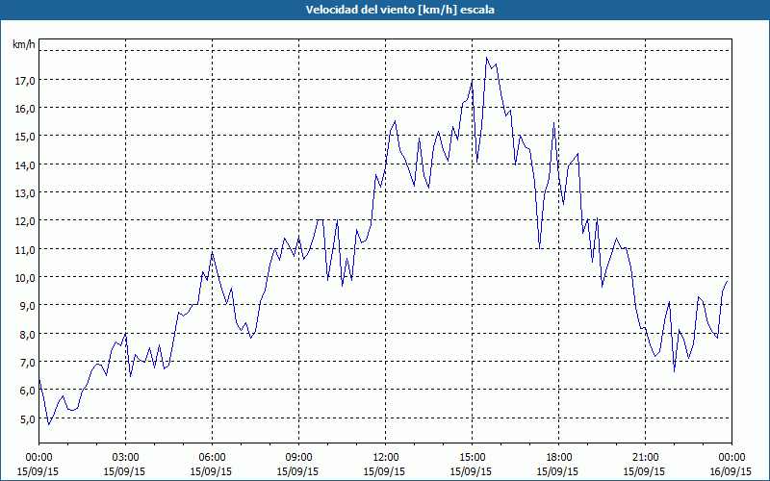Image resolution: width=770 pixels, height=481 pixels.
Task: Click the 12:00 time label
Action: 386,458
